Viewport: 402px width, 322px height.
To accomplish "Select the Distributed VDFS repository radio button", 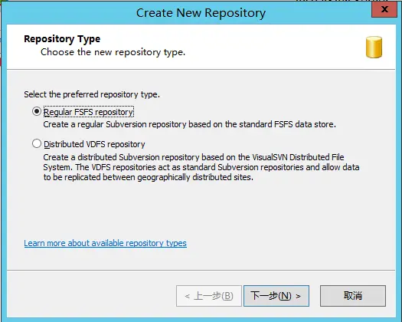I will 37,143.
